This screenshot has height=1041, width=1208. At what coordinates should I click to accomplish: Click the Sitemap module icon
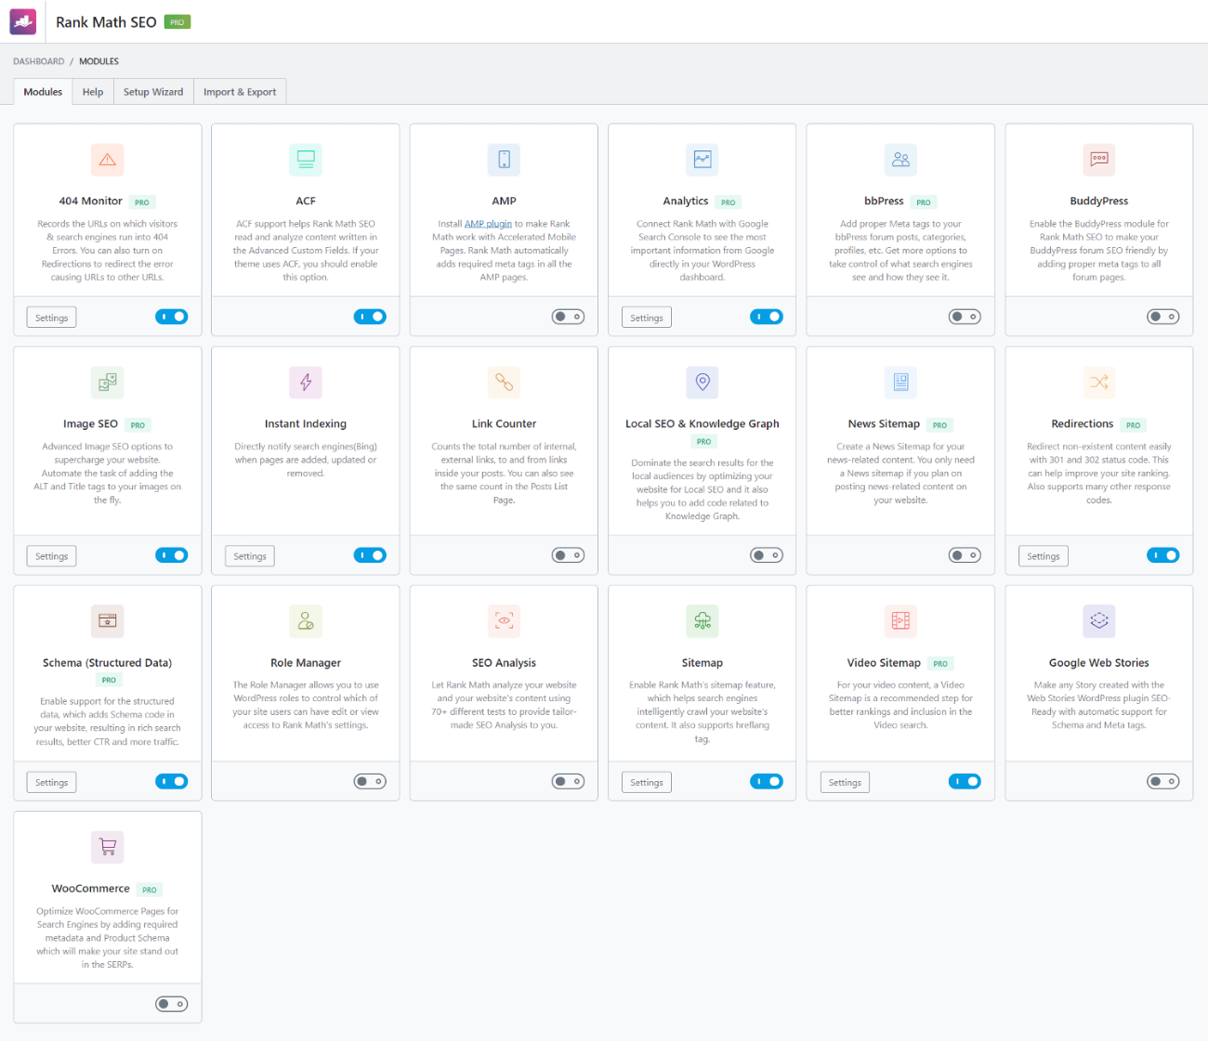[x=702, y=621]
